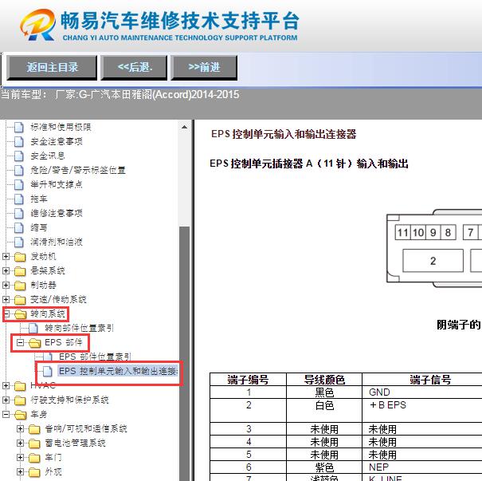
Task: Select the 安全讯息 page icon
Action: click(19, 156)
